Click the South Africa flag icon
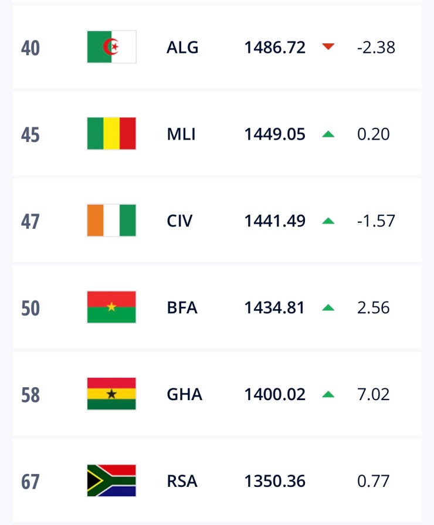 pyautogui.click(x=111, y=481)
